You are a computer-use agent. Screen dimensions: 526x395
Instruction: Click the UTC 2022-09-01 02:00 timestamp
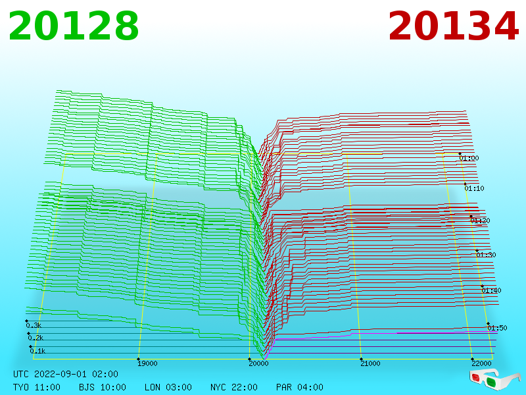click(66, 374)
